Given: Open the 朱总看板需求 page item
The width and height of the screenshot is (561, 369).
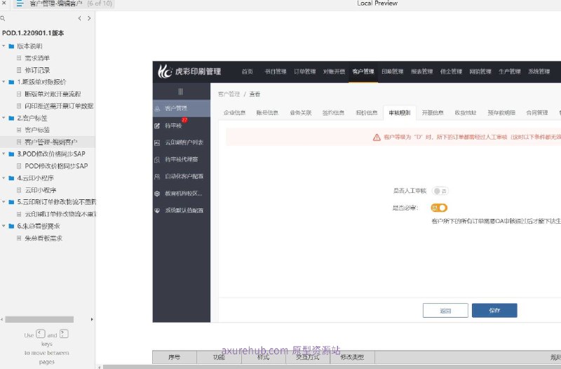Looking at the screenshot, I should tap(43, 238).
